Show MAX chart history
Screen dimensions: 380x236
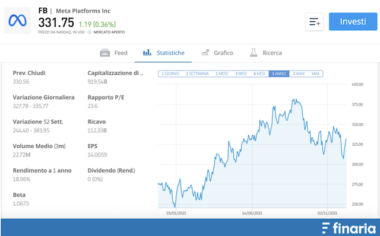pos(315,74)
